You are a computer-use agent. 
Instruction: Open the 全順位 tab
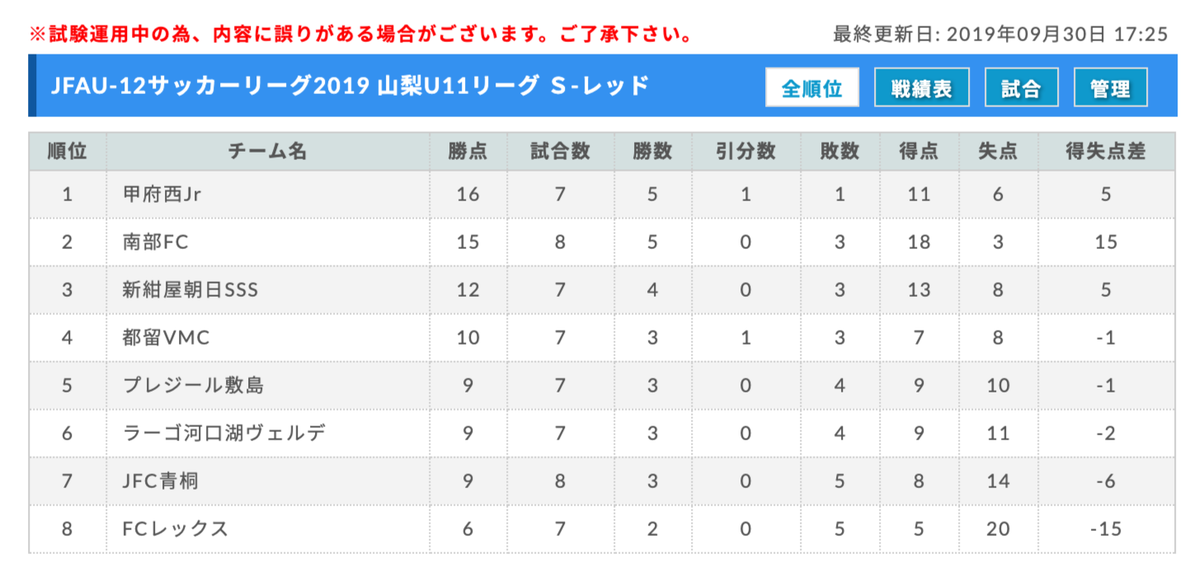812,88
